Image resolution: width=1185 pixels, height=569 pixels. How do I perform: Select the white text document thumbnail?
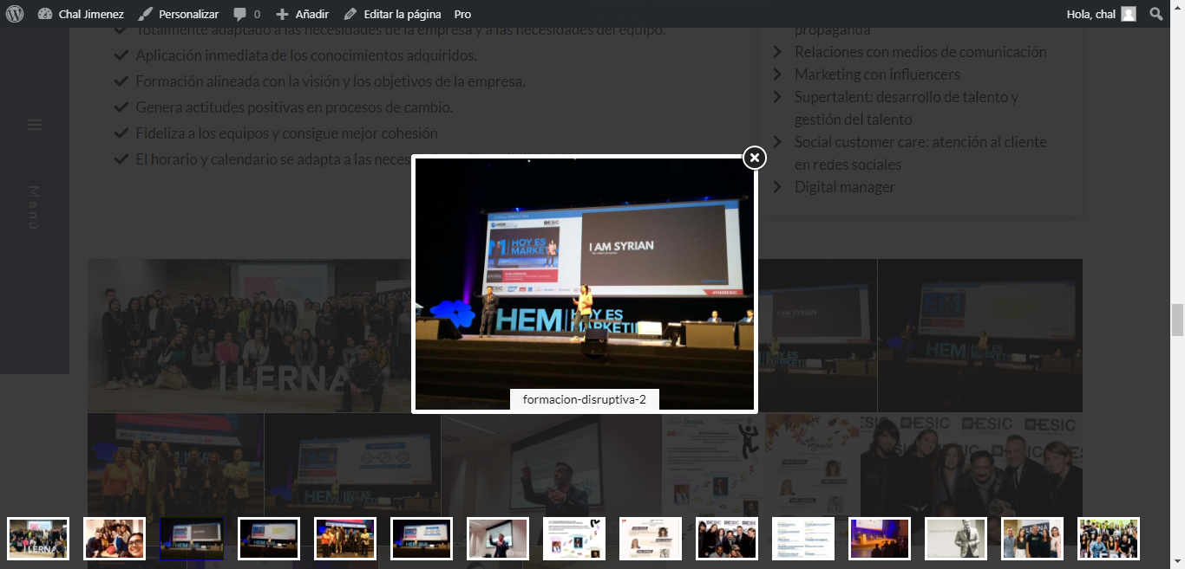tap(803, 539)
